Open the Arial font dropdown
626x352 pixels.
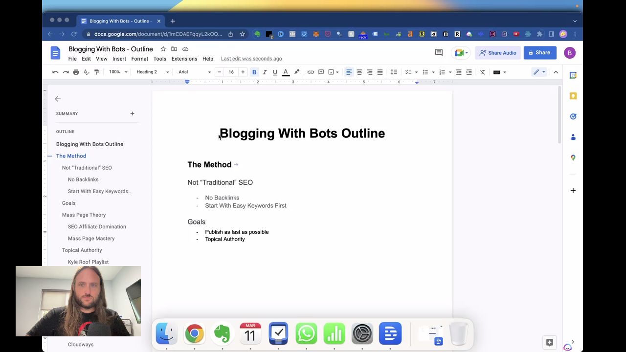click(x=195, y=72)
